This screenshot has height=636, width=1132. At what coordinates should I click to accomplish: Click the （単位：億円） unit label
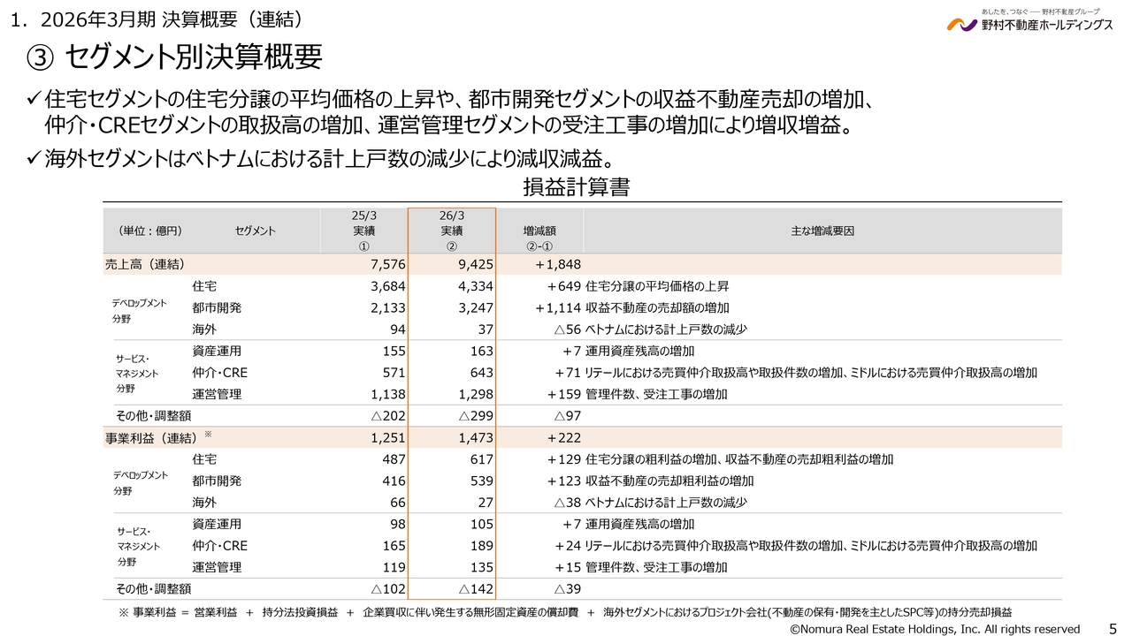tap(149, 231)
